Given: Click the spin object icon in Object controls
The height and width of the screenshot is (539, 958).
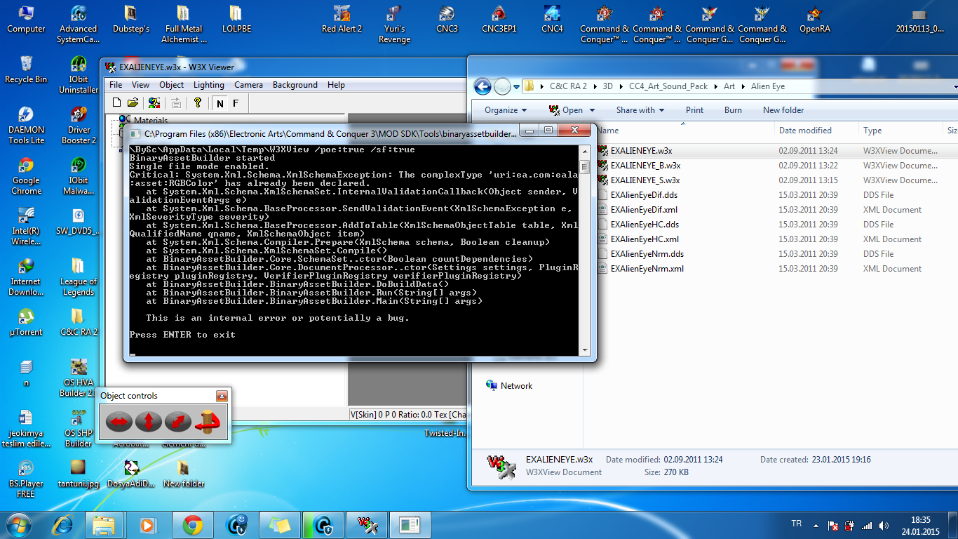Looking at the screenshot, I should tap(208, 421).
